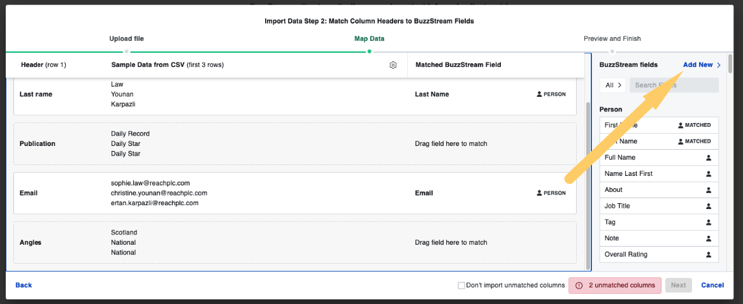Click person icon beside Overall Rating field

[x=709, y=254]
